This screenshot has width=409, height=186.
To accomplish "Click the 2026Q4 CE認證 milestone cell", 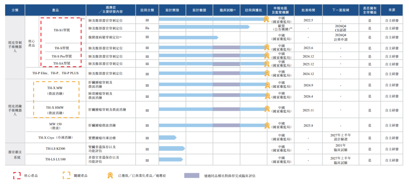I will click(341, 28).
